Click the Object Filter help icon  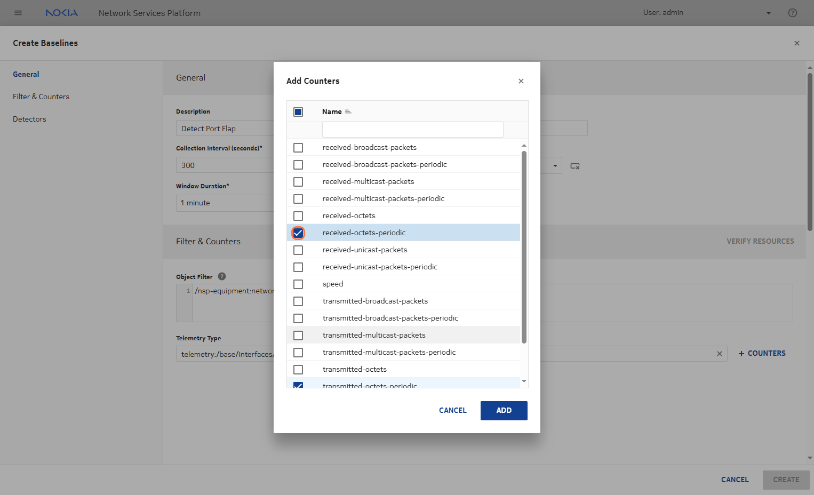[222, 276]
